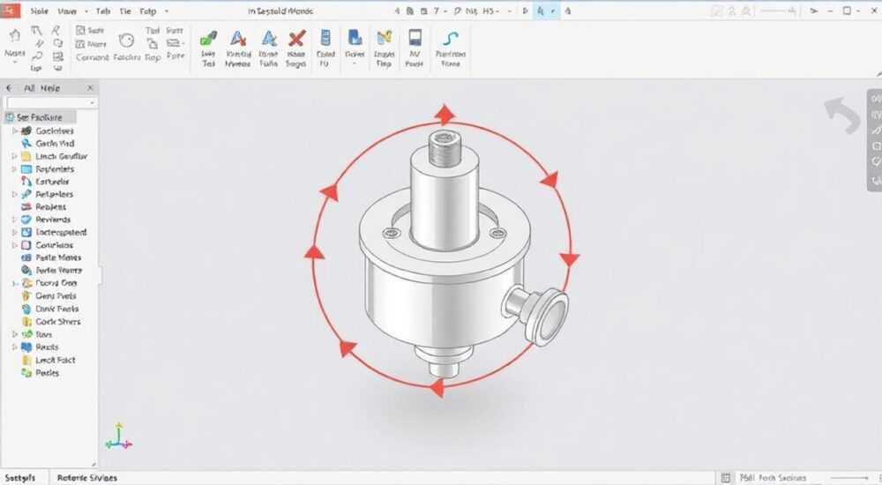
Task: Switch to the 'Settgifs' bottom tab
Action: click(20, 478)
